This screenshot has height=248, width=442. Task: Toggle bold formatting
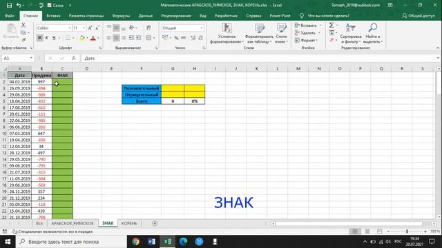coord(40,38)
